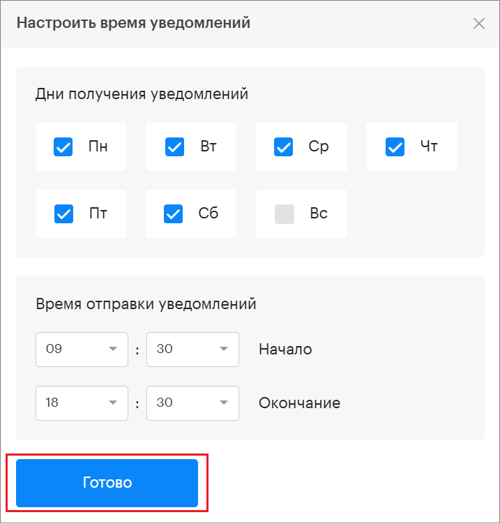Viewport: 500px width, 524px height.
Task: Expand the Начало minutes dropdown
Action: 192,350
